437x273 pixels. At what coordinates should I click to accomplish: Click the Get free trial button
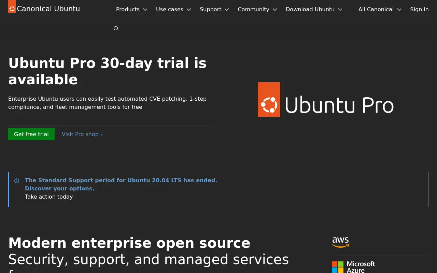pyautogui.click(x=31, y=134)
